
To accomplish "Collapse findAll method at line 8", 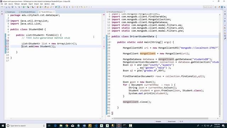I will (x=10, y=35).
